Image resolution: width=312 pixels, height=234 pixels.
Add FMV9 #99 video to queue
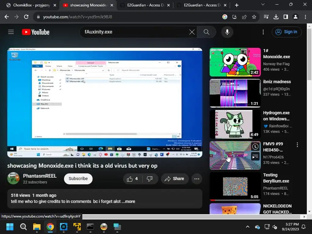click(x=255, y=157)
